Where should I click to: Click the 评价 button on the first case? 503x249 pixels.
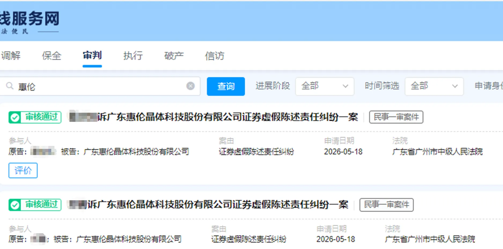click(23, 170)
